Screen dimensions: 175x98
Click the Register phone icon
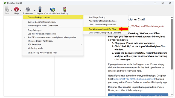(40, 9)
